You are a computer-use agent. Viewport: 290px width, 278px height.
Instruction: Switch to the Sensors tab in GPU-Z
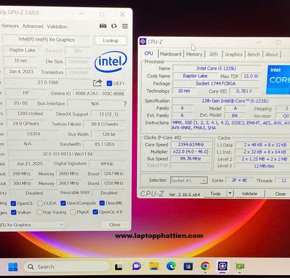pos(10,26)
